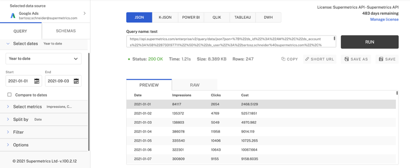Click the preview table scrollbar
410x168 pixels.
(x=397, y=93)
